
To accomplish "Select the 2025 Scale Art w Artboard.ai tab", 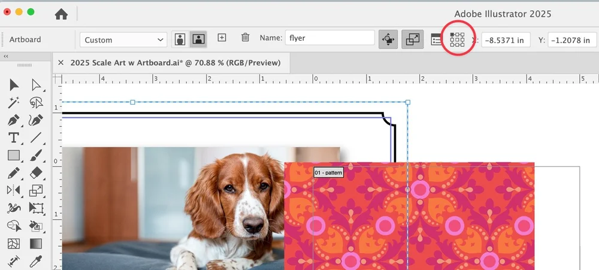I will (176, 63).
